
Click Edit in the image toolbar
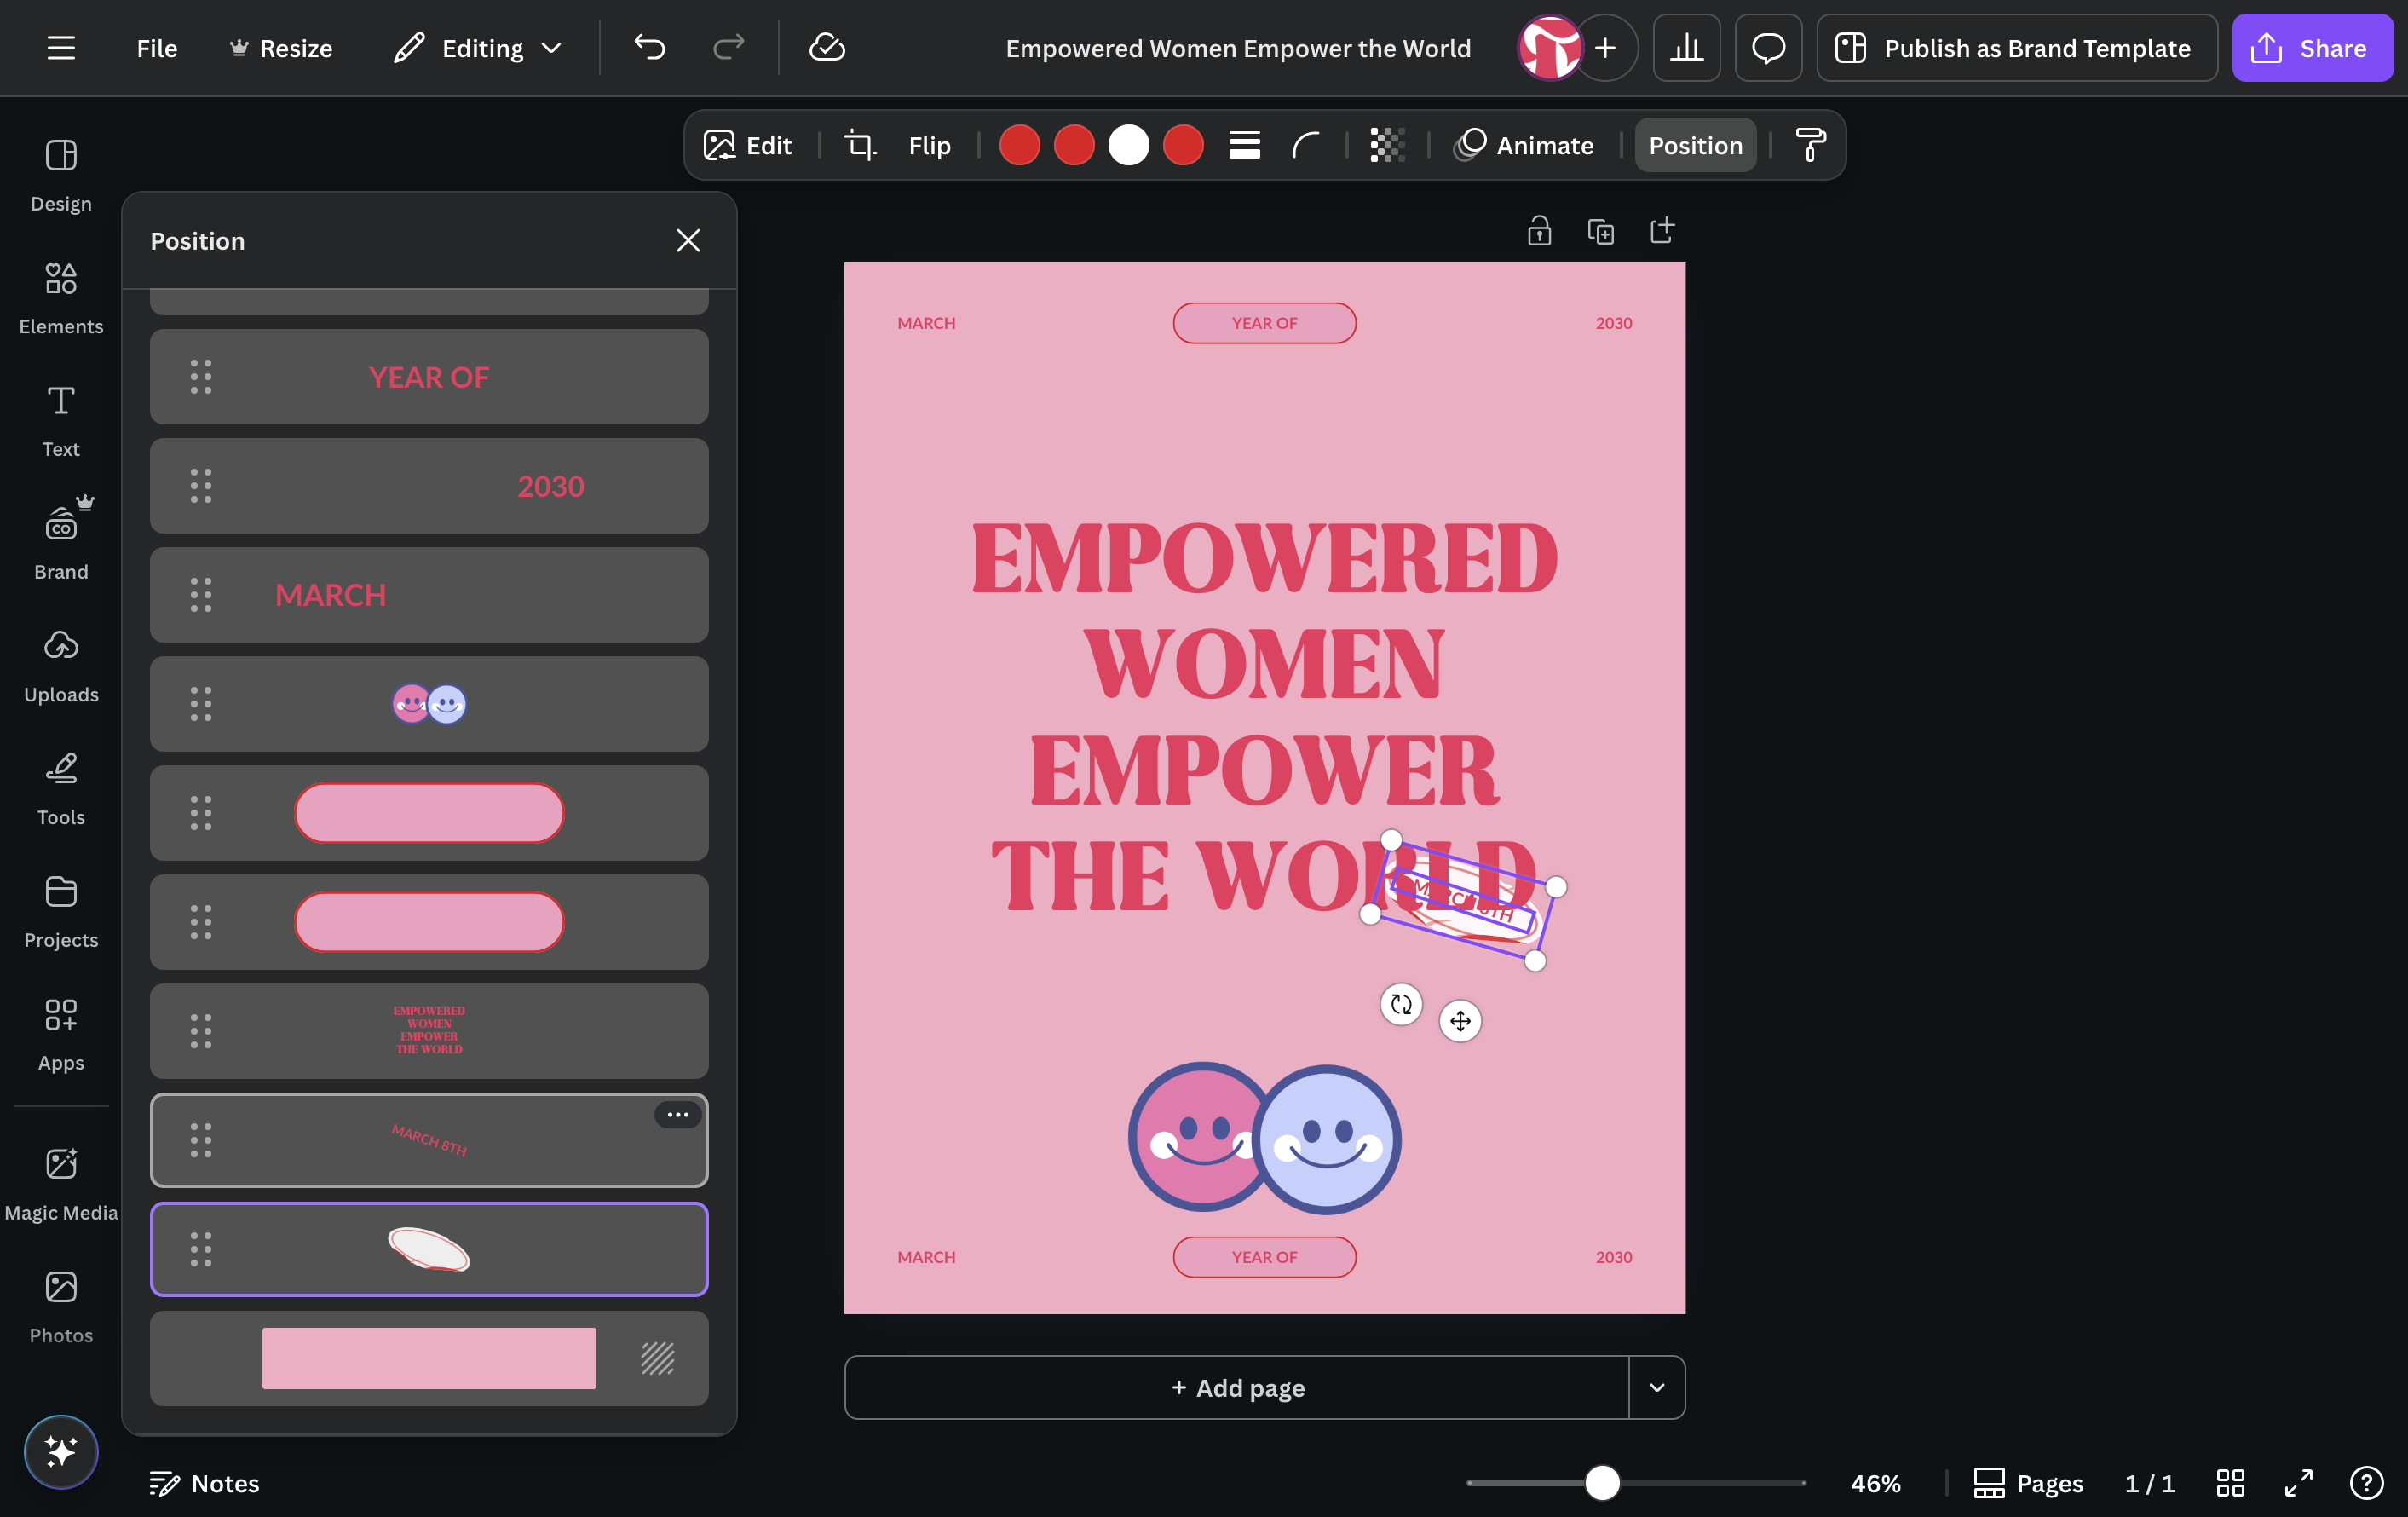[x=748, y=145]
